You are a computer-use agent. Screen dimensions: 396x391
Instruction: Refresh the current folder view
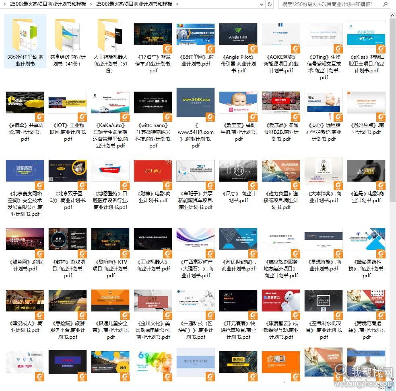[270, 4]
